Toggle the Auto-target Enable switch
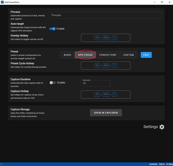Viewport: 173px width, 166px height. pyautogui.click(x=52, y=29)
